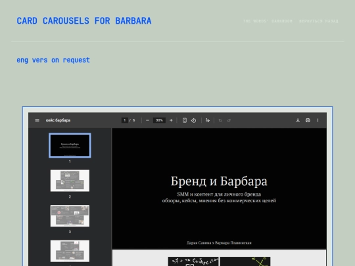Viewport: 355px width, 266px height.
Task: Select page 2 thumbnail
Action: point(70,181)
